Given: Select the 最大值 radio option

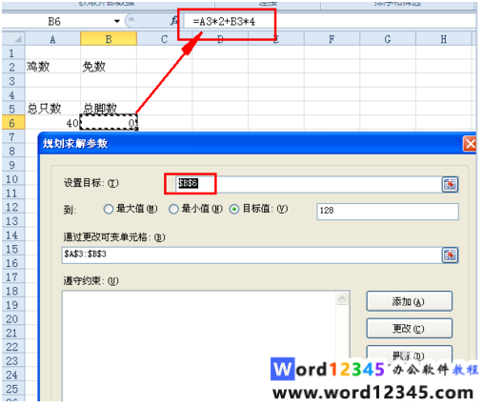Looking at the screenshot, I should tap(109, 209).
